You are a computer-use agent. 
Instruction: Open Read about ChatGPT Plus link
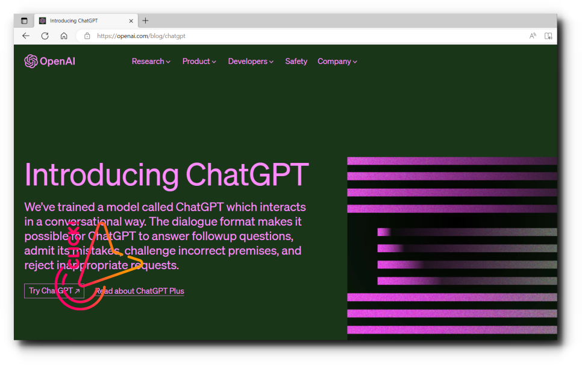point(140,291)
